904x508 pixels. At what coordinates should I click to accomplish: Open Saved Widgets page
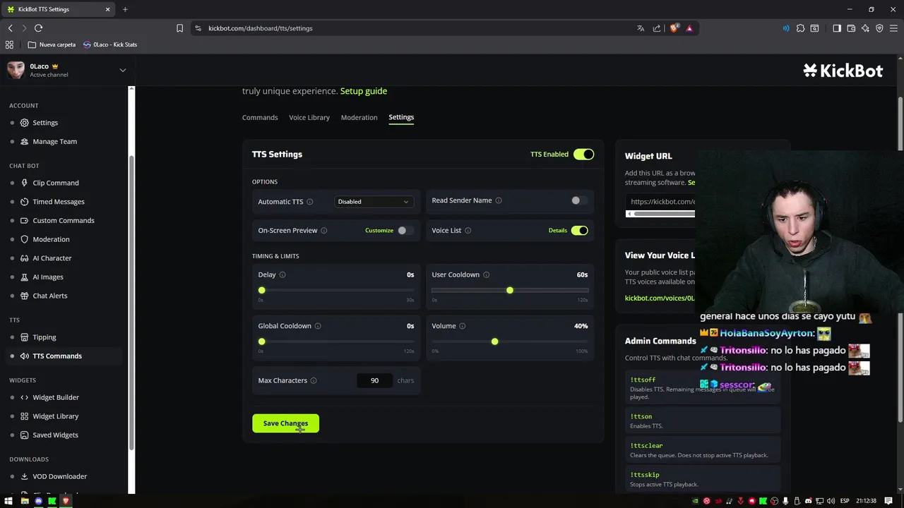(55, 435)
